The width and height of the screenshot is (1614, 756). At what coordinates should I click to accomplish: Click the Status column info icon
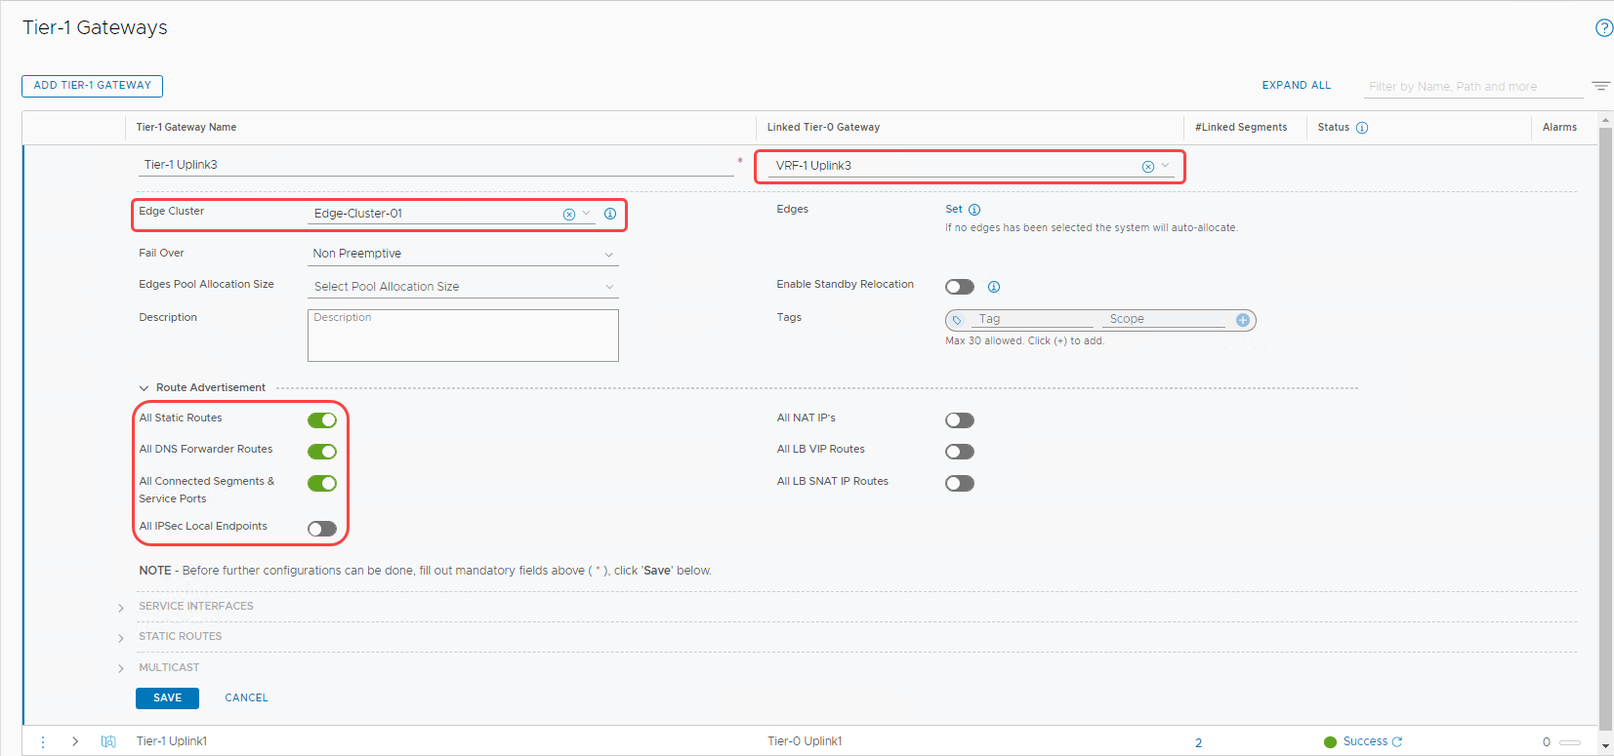click(x=1362, y=128)
